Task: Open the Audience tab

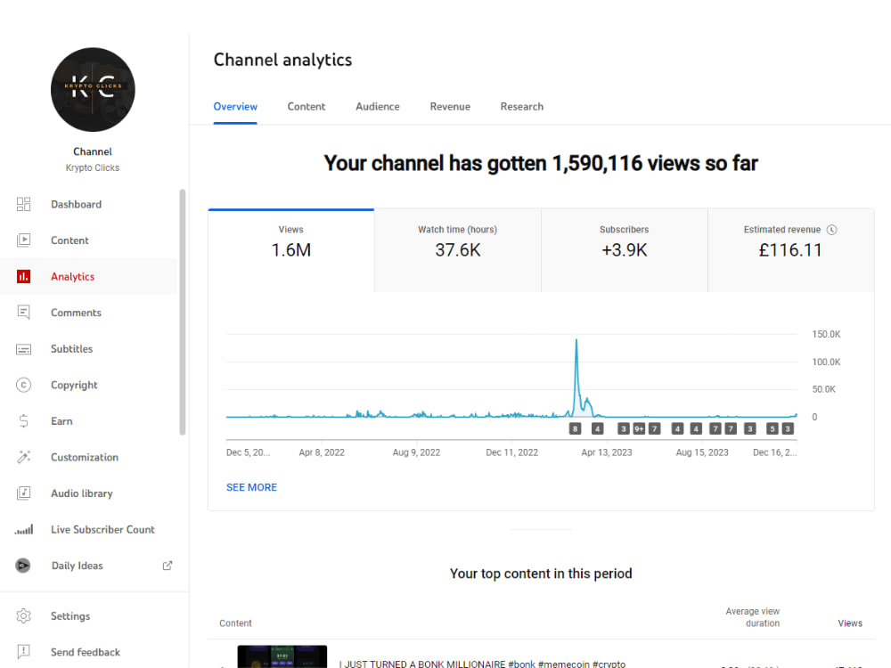Action: [378, 107]
